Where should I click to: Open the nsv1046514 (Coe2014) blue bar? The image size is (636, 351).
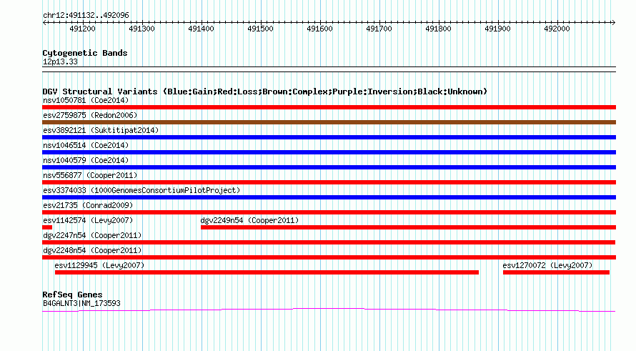329,152
